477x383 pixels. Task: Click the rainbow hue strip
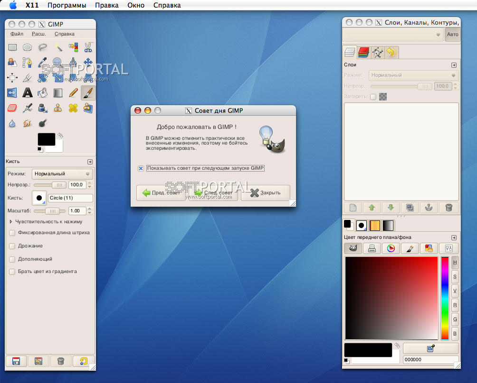point(445,298)
